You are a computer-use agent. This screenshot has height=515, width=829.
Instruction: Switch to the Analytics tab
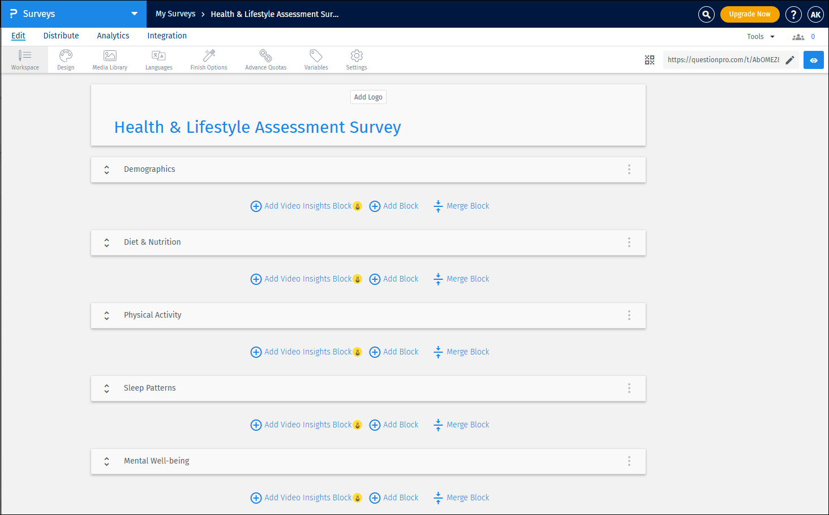pyautogui.click(x=113, y=36)
